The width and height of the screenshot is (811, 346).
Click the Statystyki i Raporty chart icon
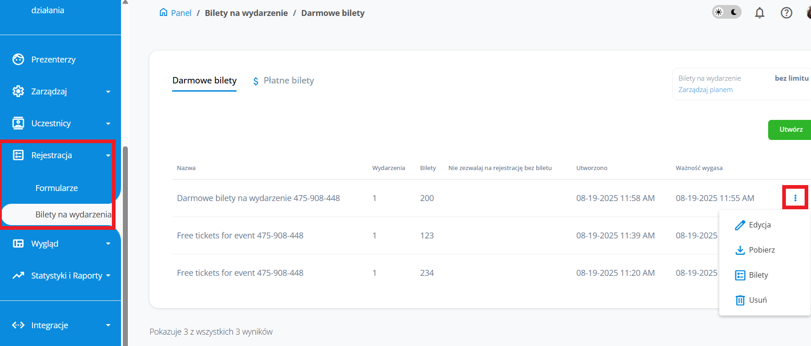18,275
